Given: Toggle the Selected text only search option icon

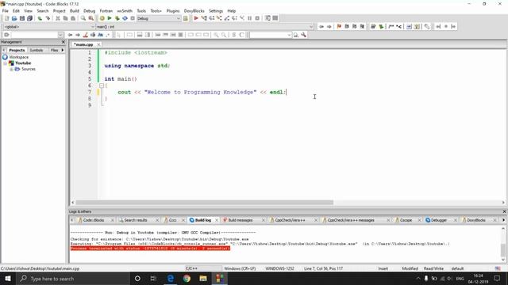Looking at the screenshot, I should [93, 35].
